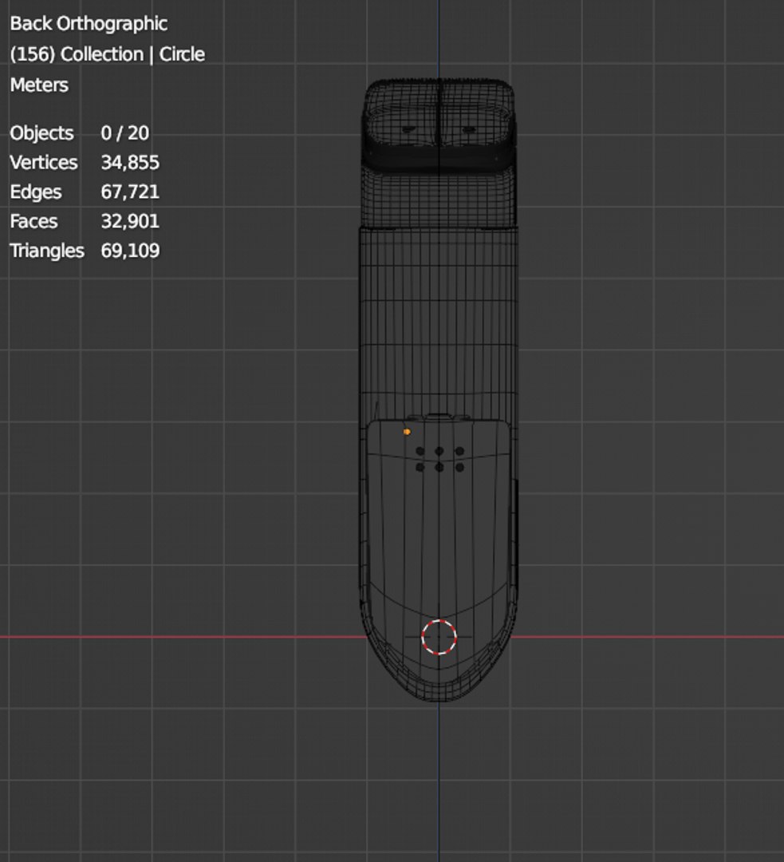This screenshot has height=862, width=784.
Task: Click the Triangles value '69,109'
Action: point(130,251)
